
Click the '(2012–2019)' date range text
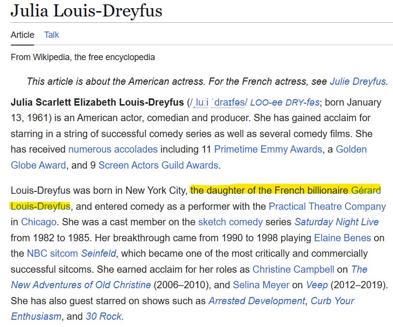click(x=359, y=285)
